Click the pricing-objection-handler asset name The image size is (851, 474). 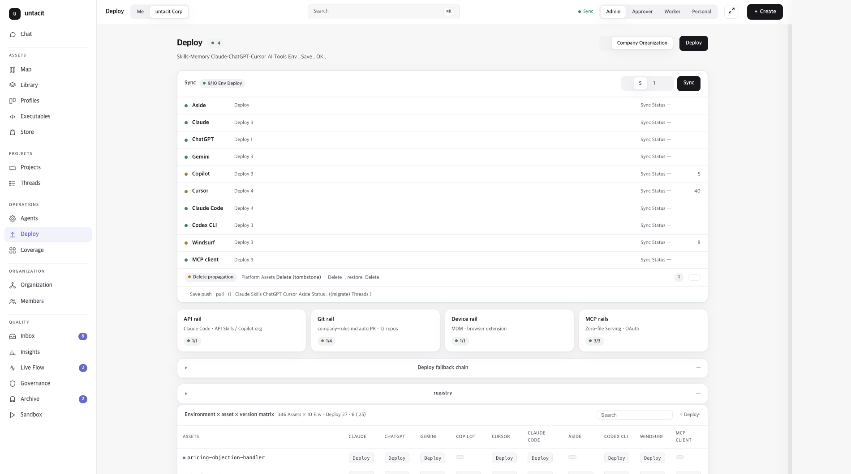click(226, 458)
